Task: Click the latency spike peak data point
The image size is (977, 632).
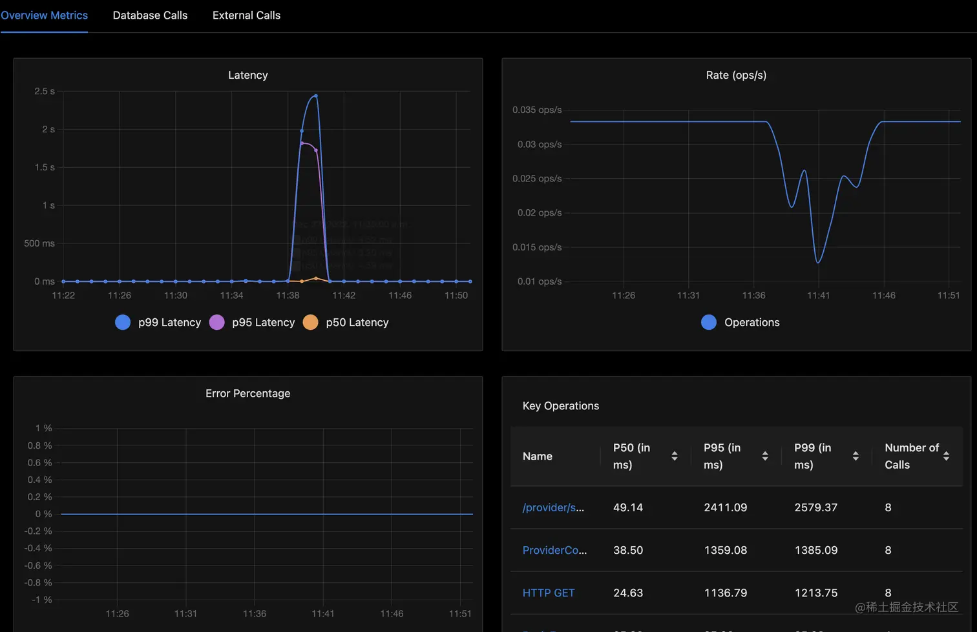Action: point(315,96)
